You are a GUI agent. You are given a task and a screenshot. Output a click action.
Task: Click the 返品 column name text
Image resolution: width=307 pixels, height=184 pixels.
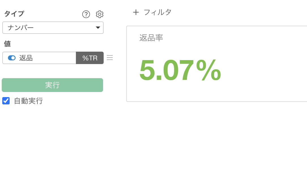(x=26, y=58)
